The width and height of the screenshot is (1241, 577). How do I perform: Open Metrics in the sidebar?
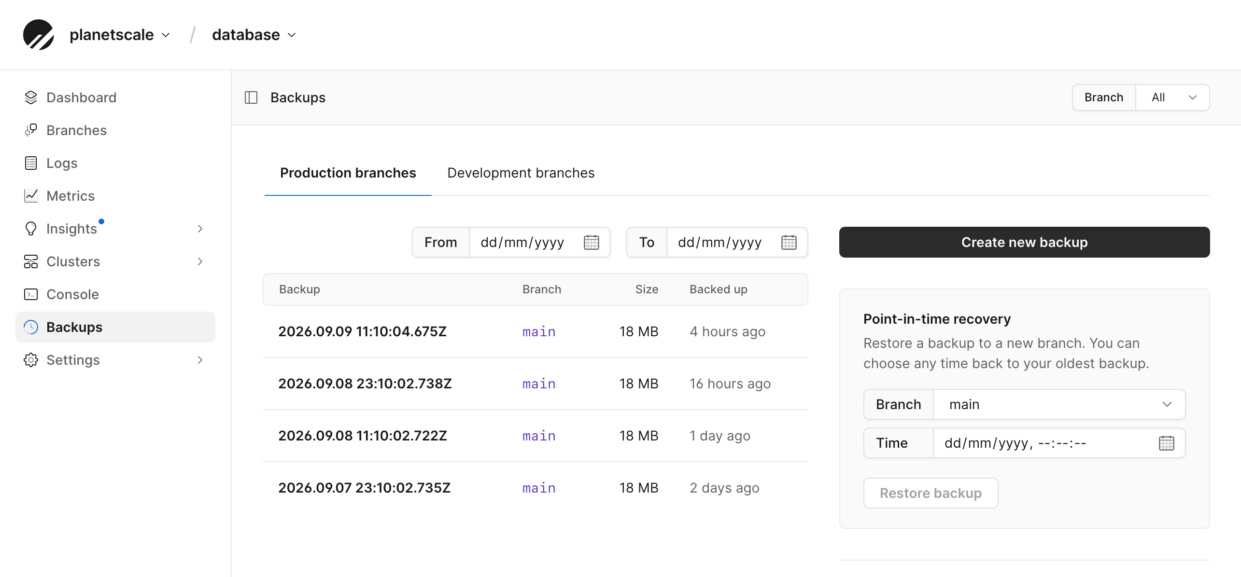(115, 196)
